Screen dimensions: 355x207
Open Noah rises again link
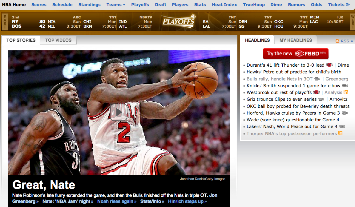[x=117, y=201]
